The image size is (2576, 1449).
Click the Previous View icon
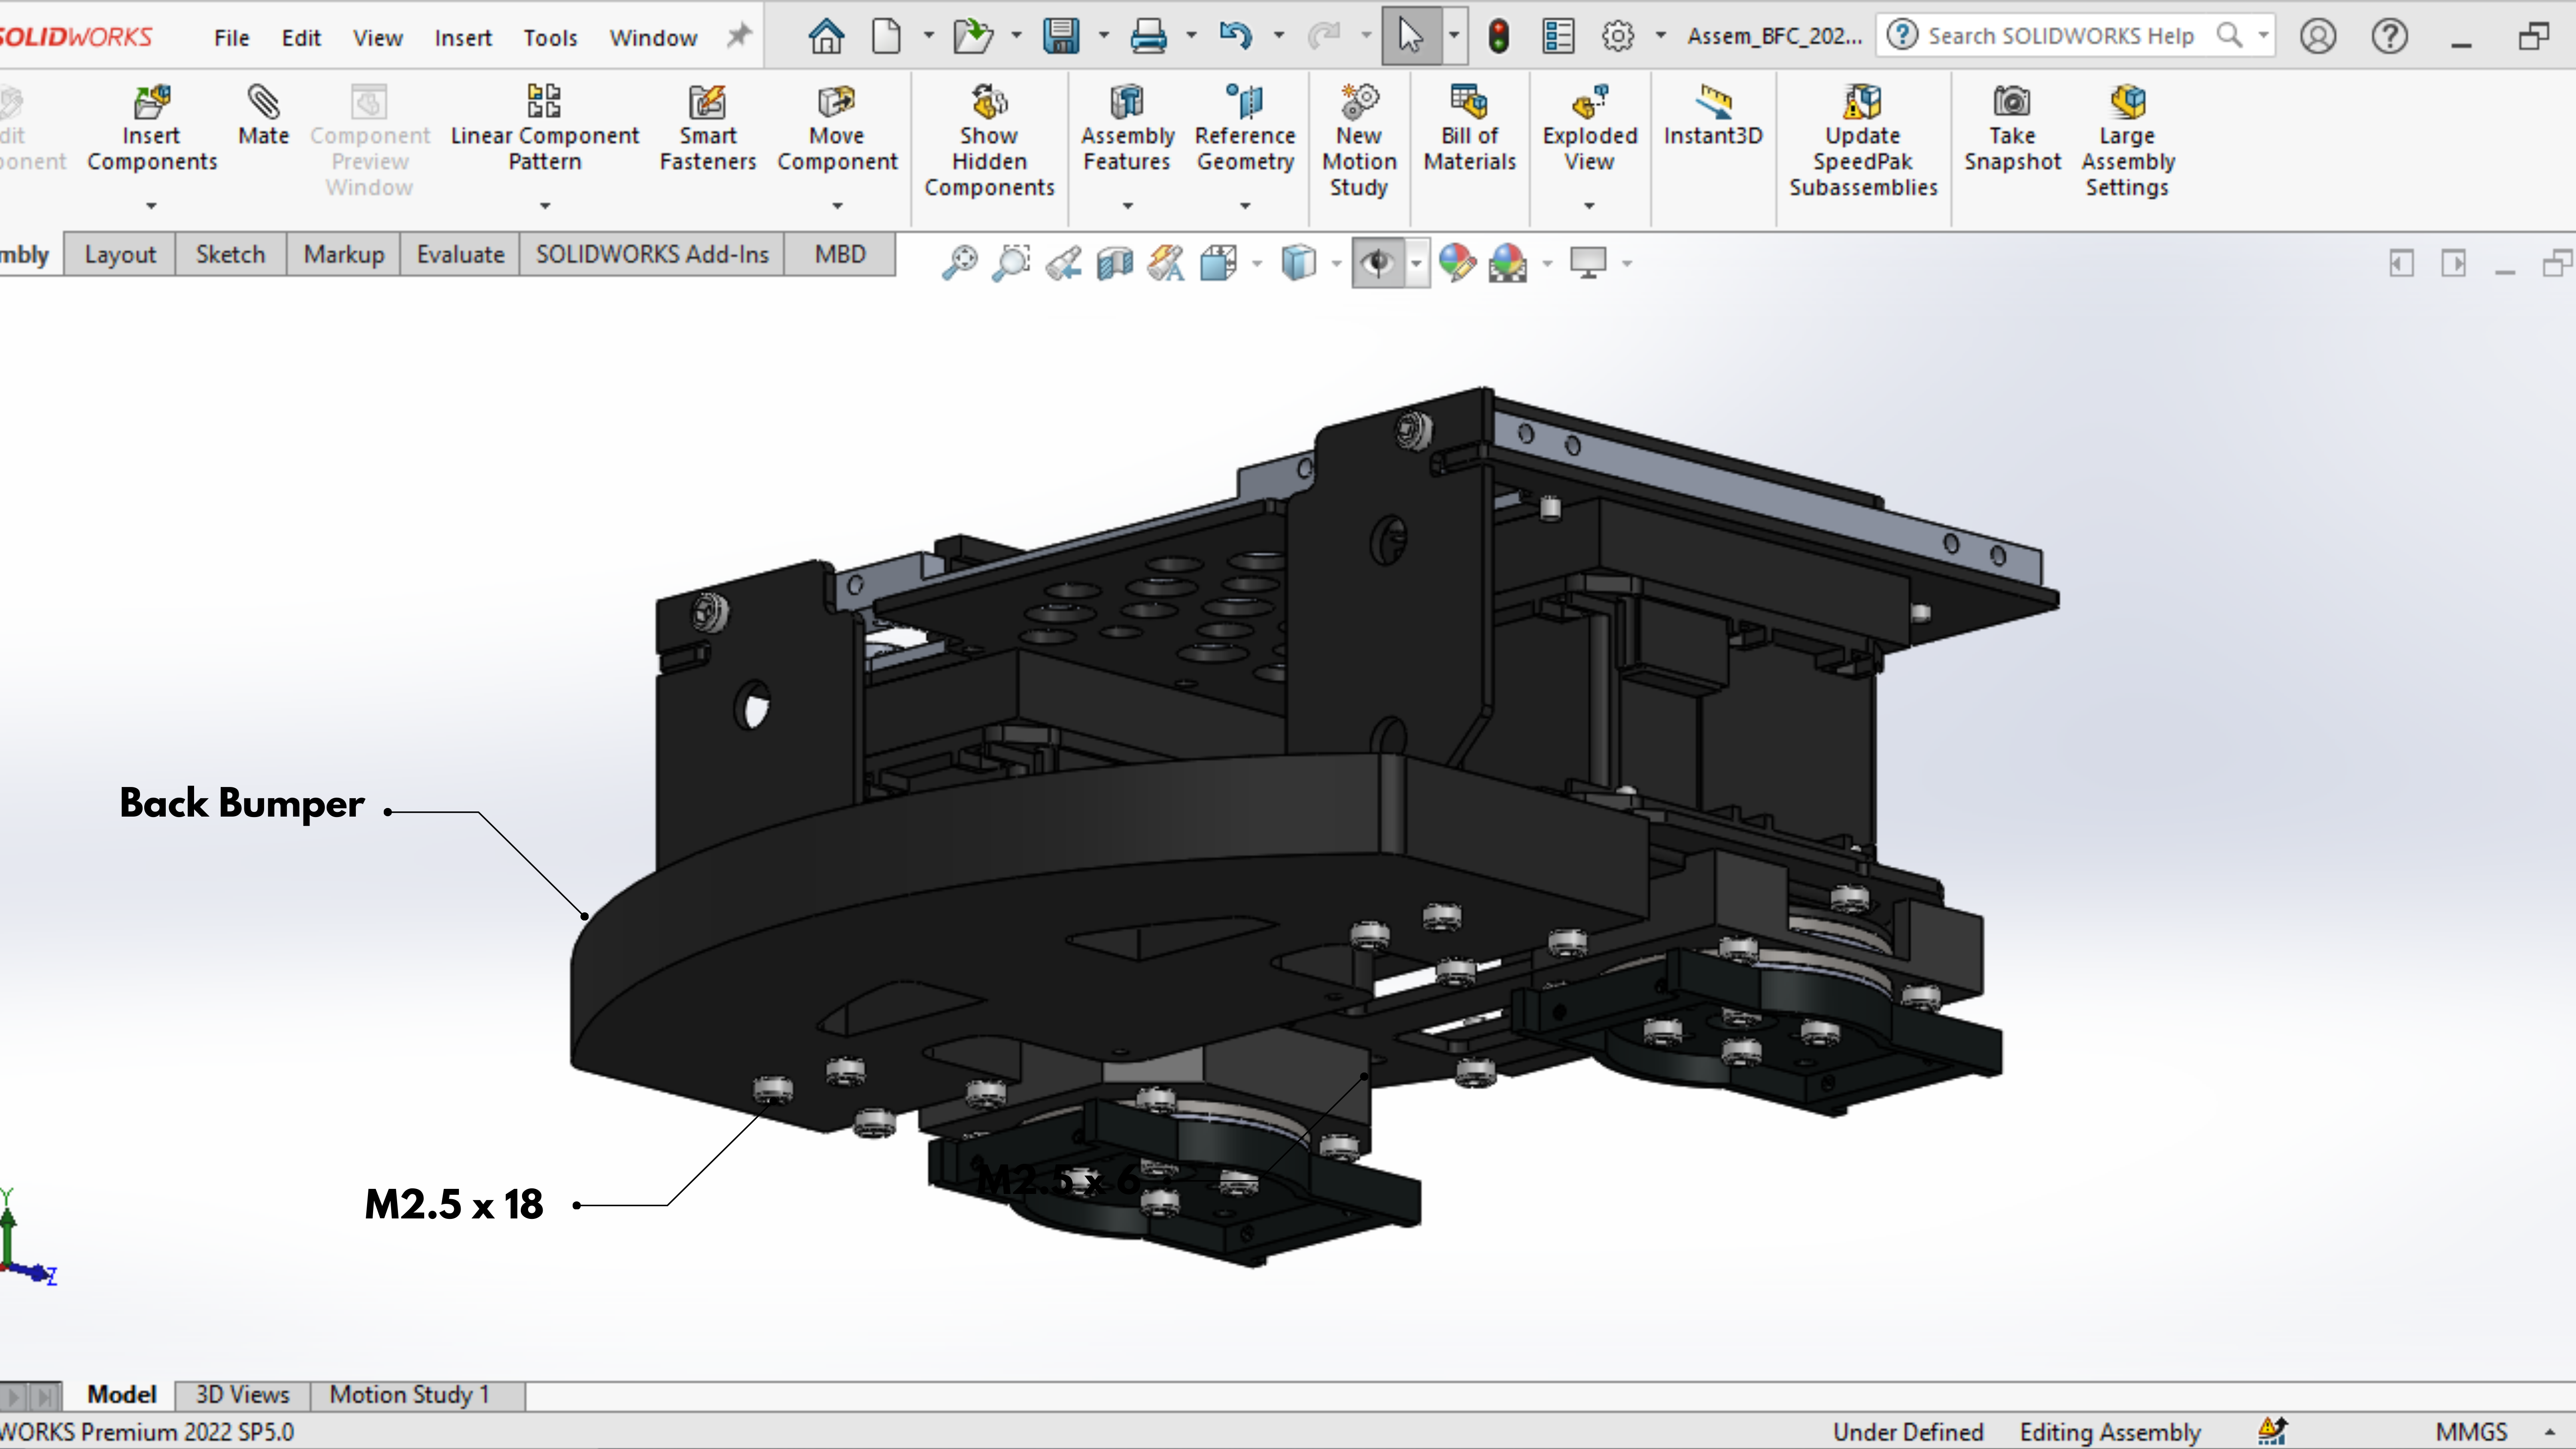[1063, 263]
